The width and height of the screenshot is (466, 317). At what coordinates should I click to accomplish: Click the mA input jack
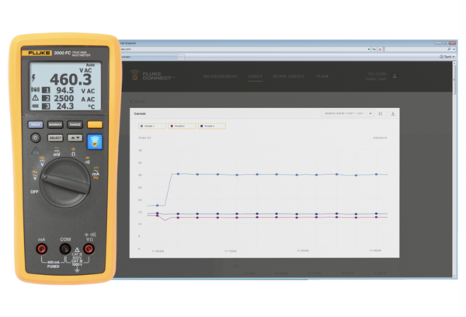point(41,249)
